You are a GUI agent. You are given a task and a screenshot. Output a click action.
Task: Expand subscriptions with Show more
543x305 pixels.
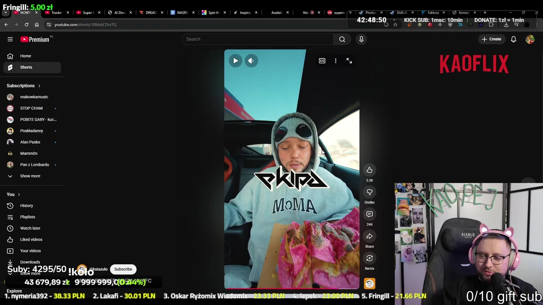[32, 176]
